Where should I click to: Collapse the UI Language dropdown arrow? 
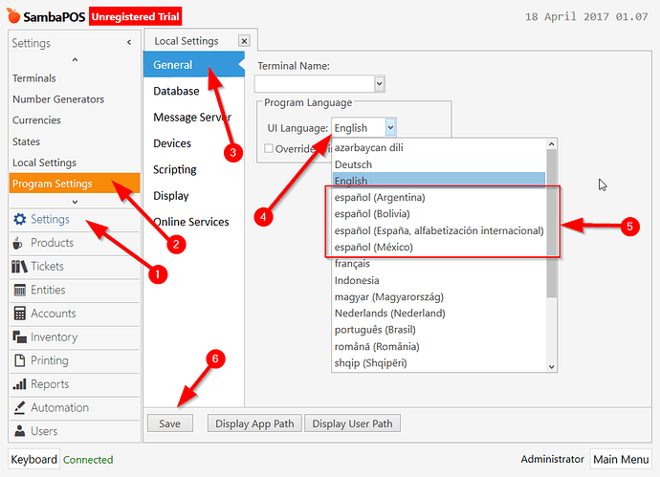pyautogui.click(x=390, y=127)
